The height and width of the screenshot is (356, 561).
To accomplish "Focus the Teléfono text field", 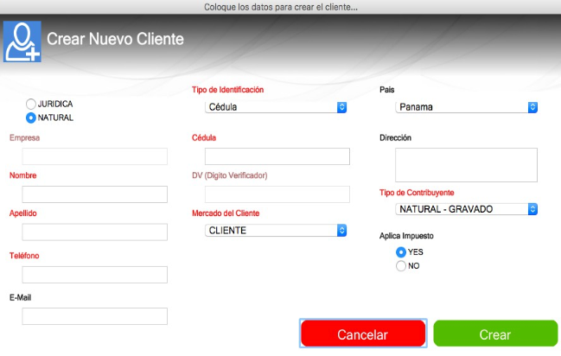I will pos(95,275).
